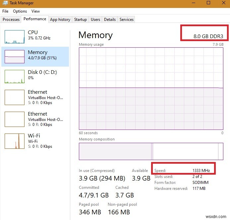
Task: Close the Task Manager window
Action: [x=224, y=3]
